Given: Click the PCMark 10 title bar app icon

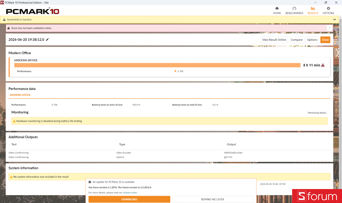Looking at the screenshot, I should click(3, 3).
